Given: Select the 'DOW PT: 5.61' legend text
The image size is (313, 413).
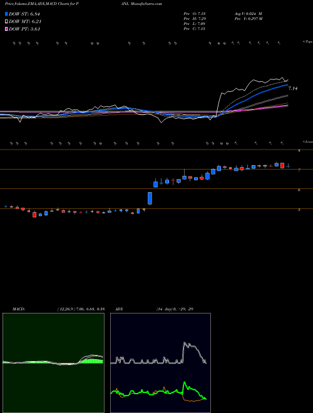Looking at the screenshot, I should click(x=24, y=29).
